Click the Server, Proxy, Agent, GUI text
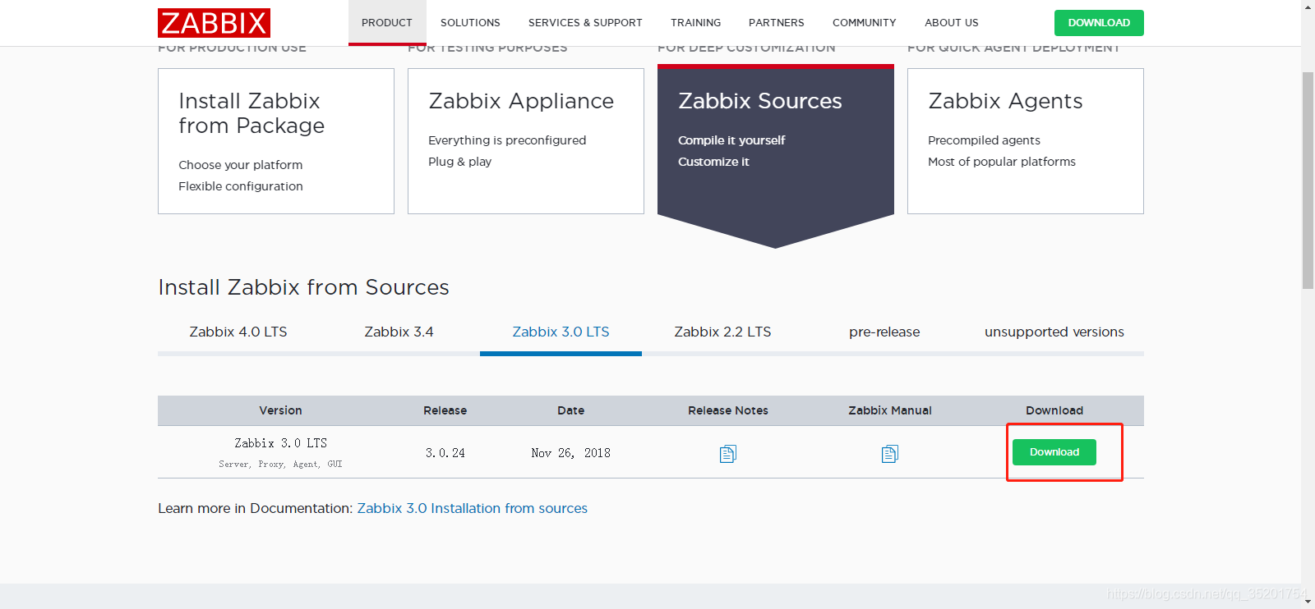Viewport: 1315px width, 609px height. pyautogui.click(x=280, y=465)
